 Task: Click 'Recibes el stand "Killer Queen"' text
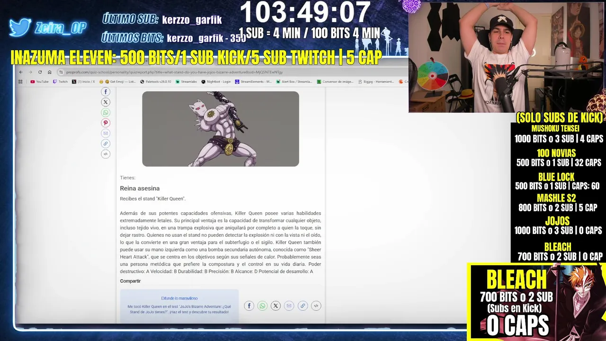pos(152,199)
